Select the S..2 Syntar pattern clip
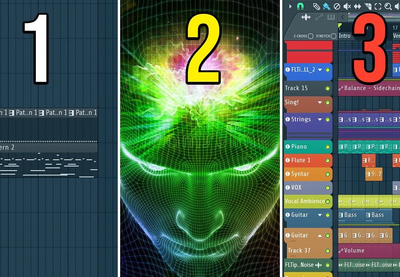 point(374,174)
